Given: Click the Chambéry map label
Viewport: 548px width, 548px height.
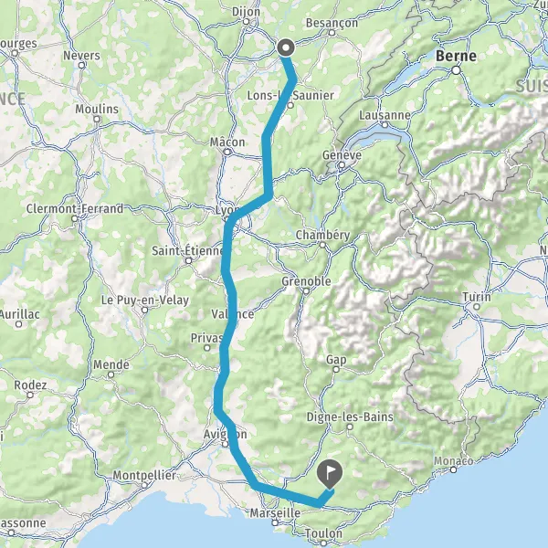Looking at the screenshot, I should pyautogui.click(x=323, y=236).
